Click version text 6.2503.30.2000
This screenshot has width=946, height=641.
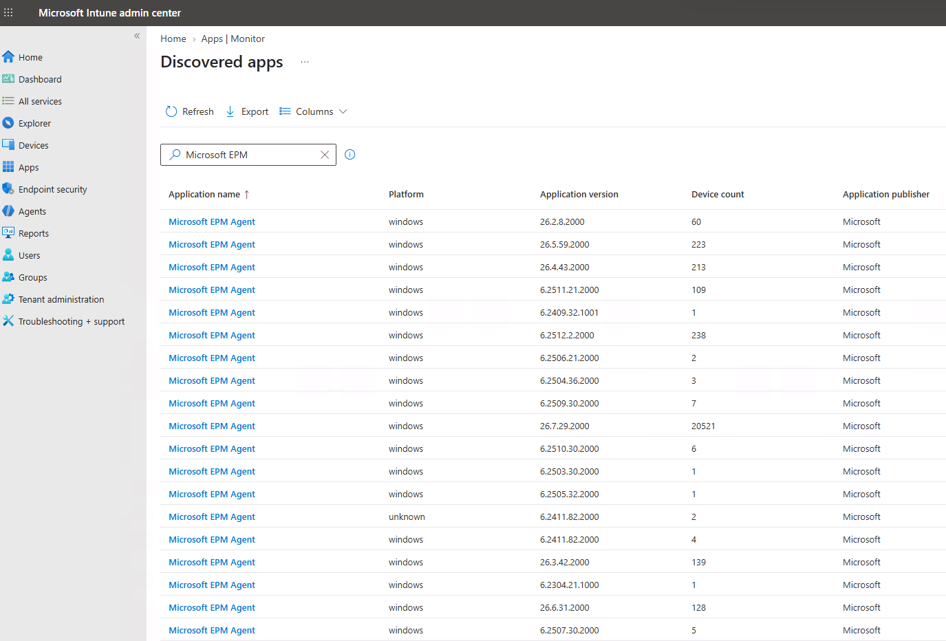click(x=570, y=472)
